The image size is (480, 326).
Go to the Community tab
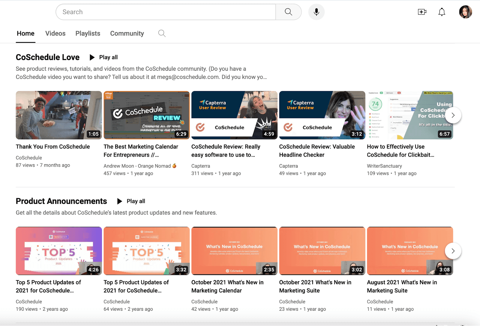(127, 33)
